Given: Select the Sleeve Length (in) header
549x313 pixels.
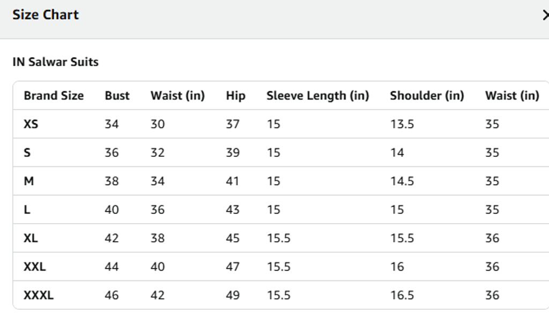Looking at the screenshot, I should pos(317,96).
